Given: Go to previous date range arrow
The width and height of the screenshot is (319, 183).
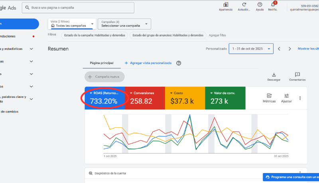Looking at the screenshot, I should point(279,49).
